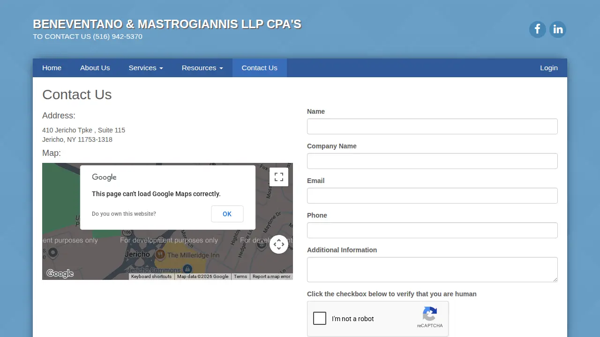The height and width of the screenshot is (337, 600).
Task: Open the About Us page
Action: pyautogui.click(x=95, y=68)
